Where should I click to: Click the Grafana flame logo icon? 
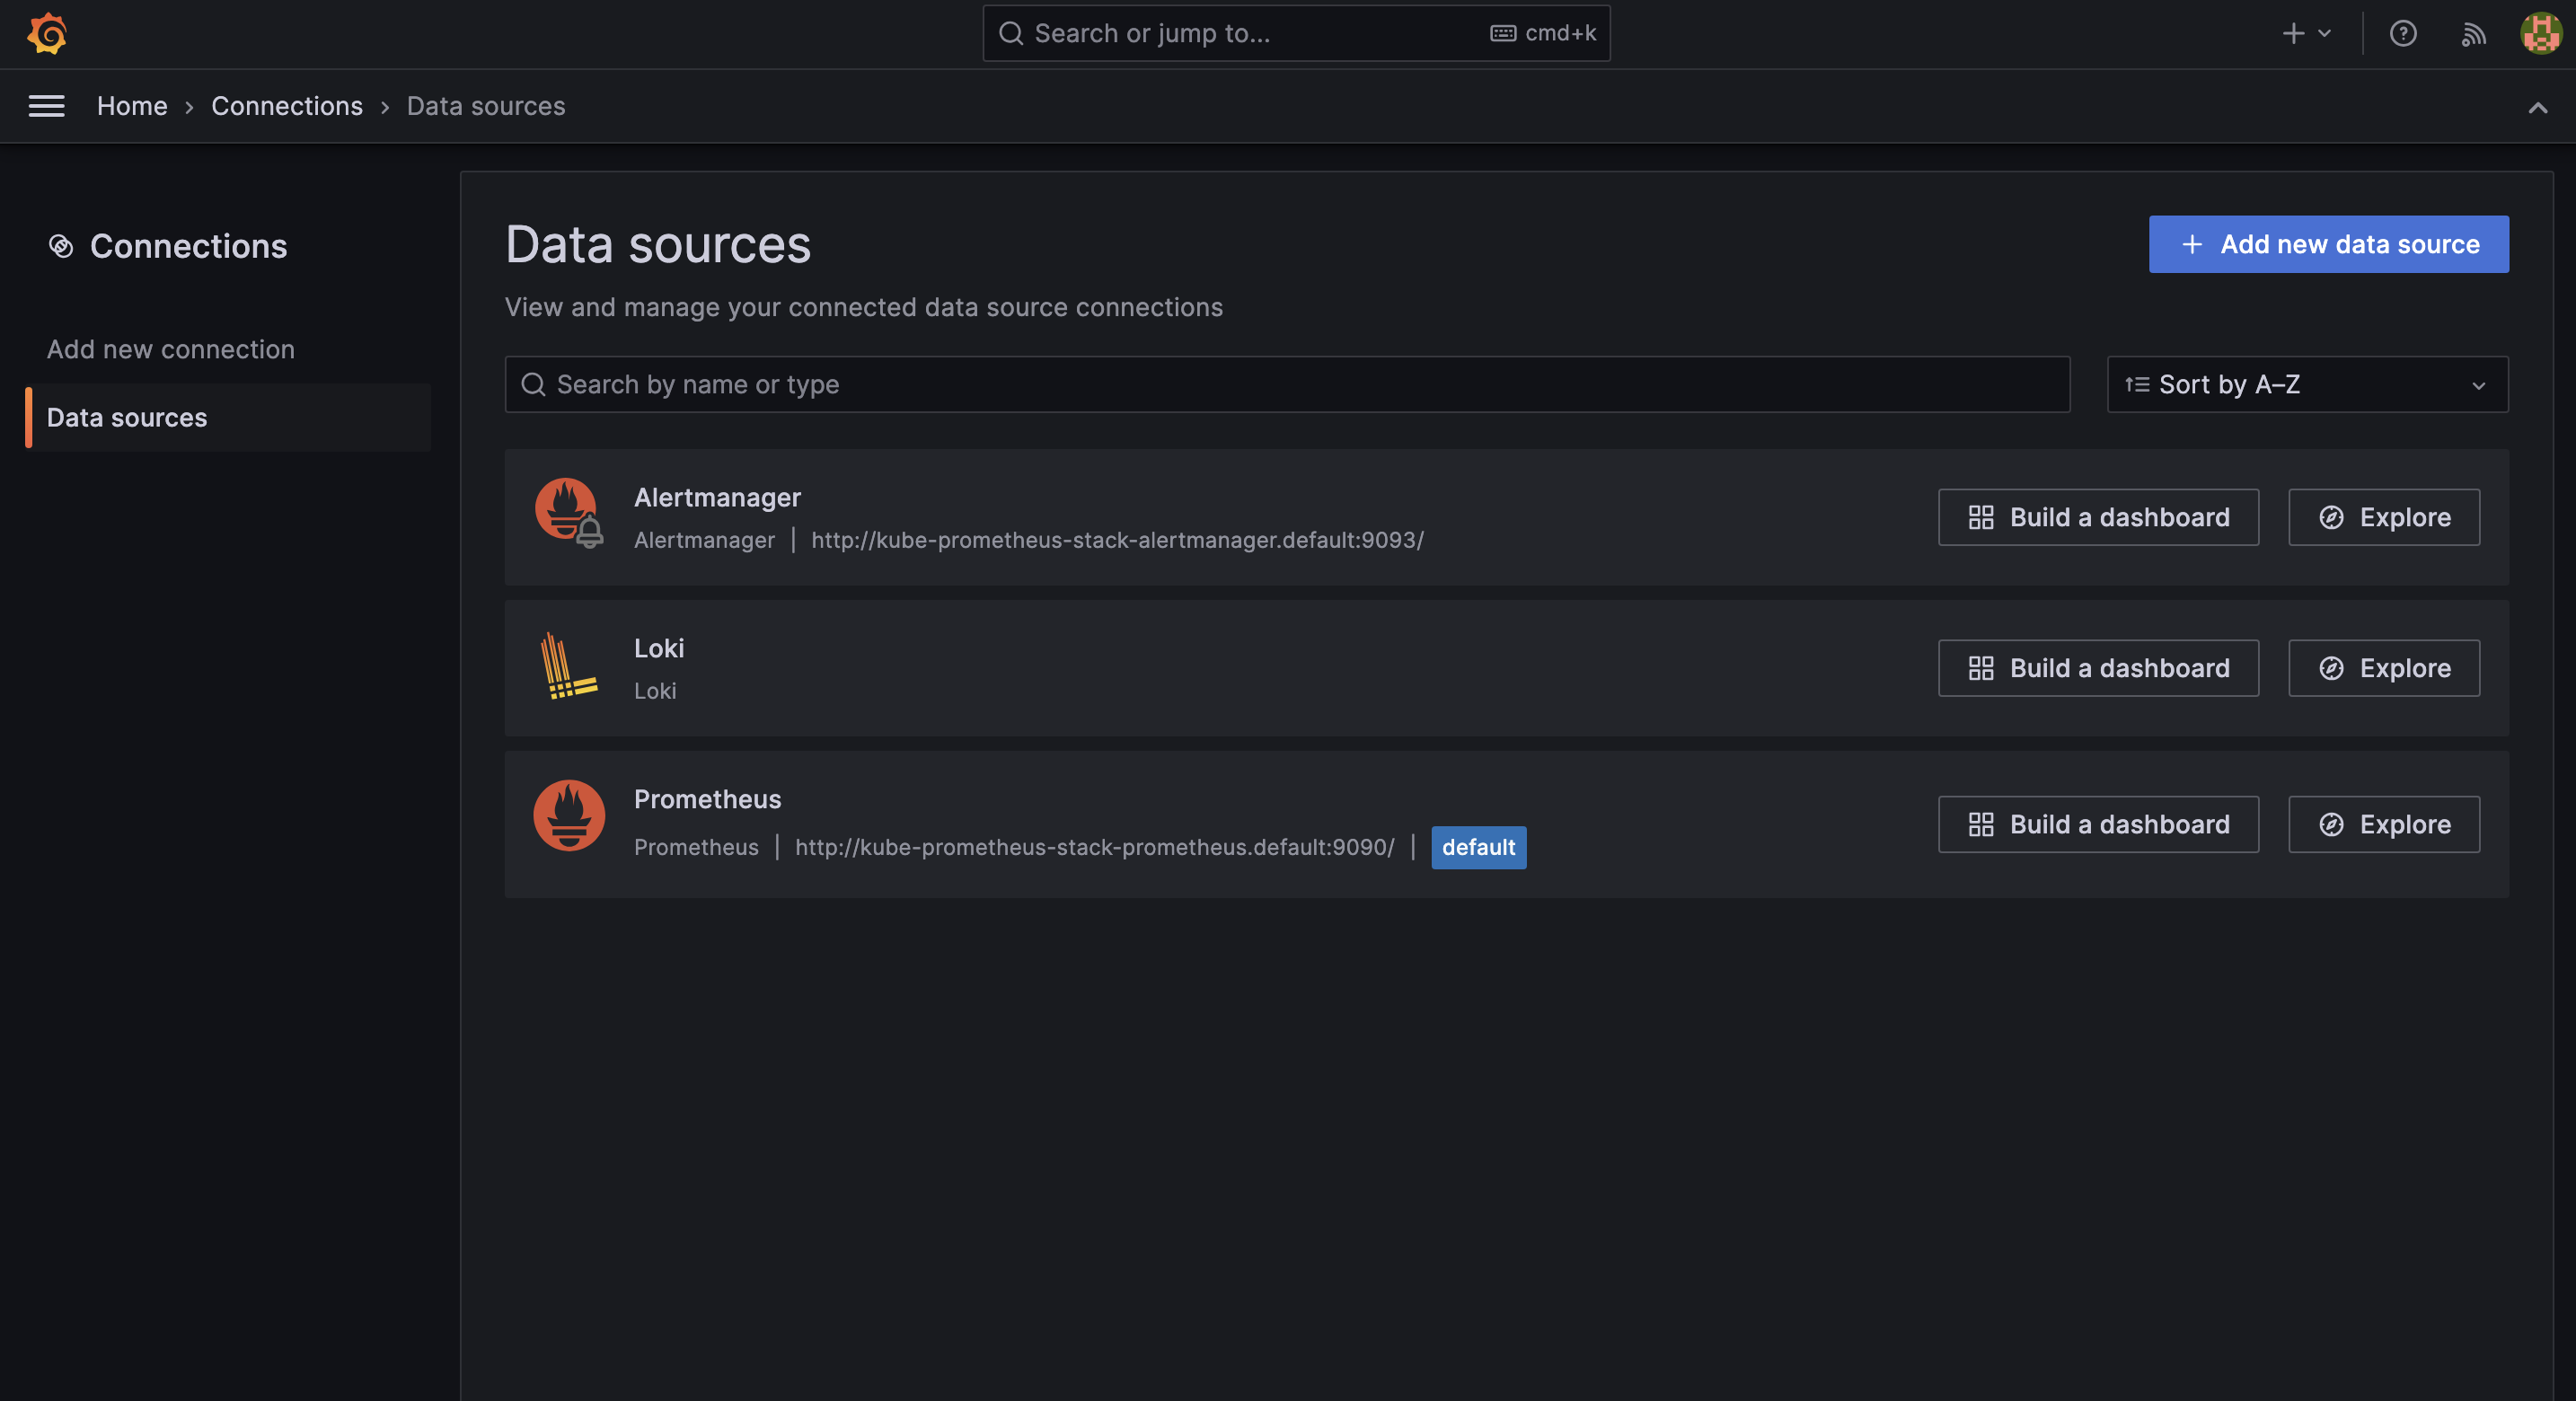45,33
